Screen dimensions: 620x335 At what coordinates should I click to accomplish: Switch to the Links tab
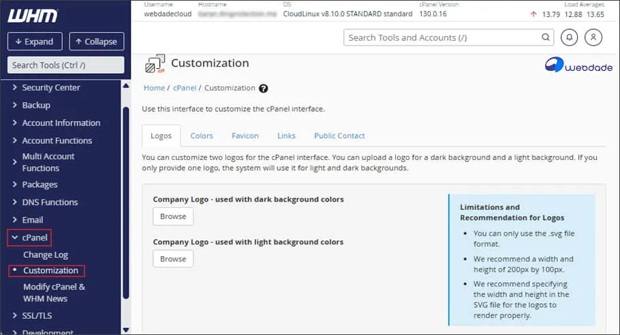[286, 136]
